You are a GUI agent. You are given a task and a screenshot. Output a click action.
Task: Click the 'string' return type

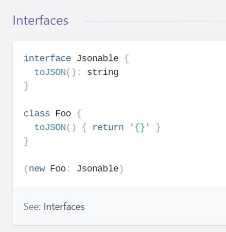103,73
